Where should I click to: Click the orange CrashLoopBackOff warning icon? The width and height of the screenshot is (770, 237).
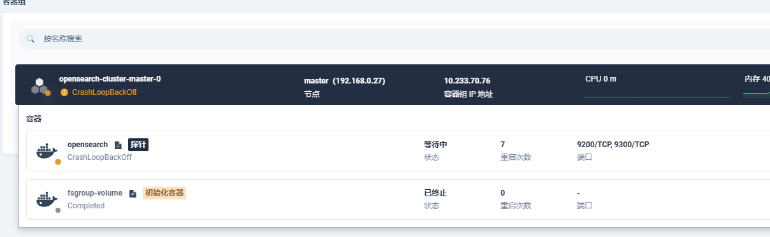pyautogui.click(x=64, y=92)
